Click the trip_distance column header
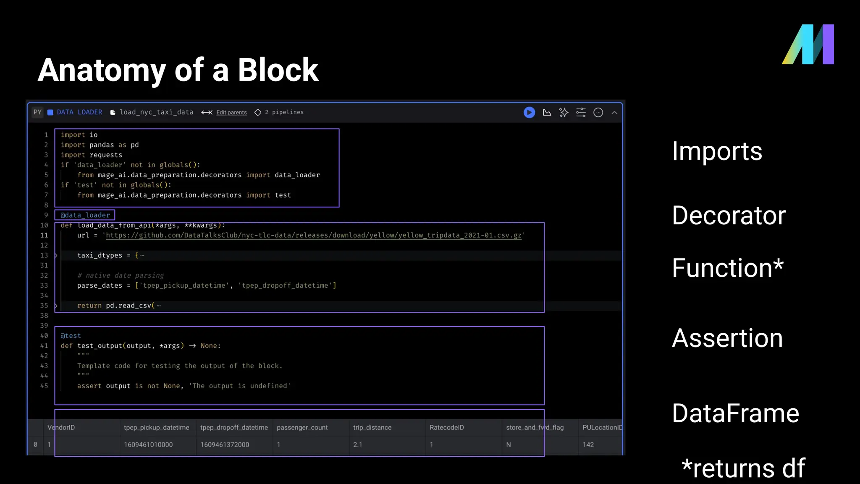Screen dimensions: 860x484 tap(372, 427)
